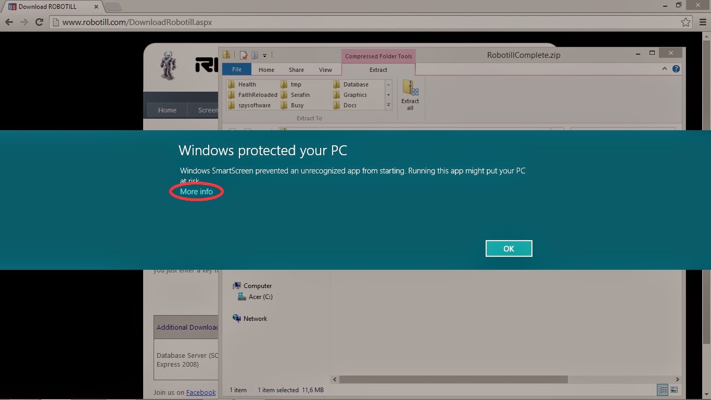
Task: Click the New folder icon in Quick Access Toolbar
Action: click(x=255, y=55)
